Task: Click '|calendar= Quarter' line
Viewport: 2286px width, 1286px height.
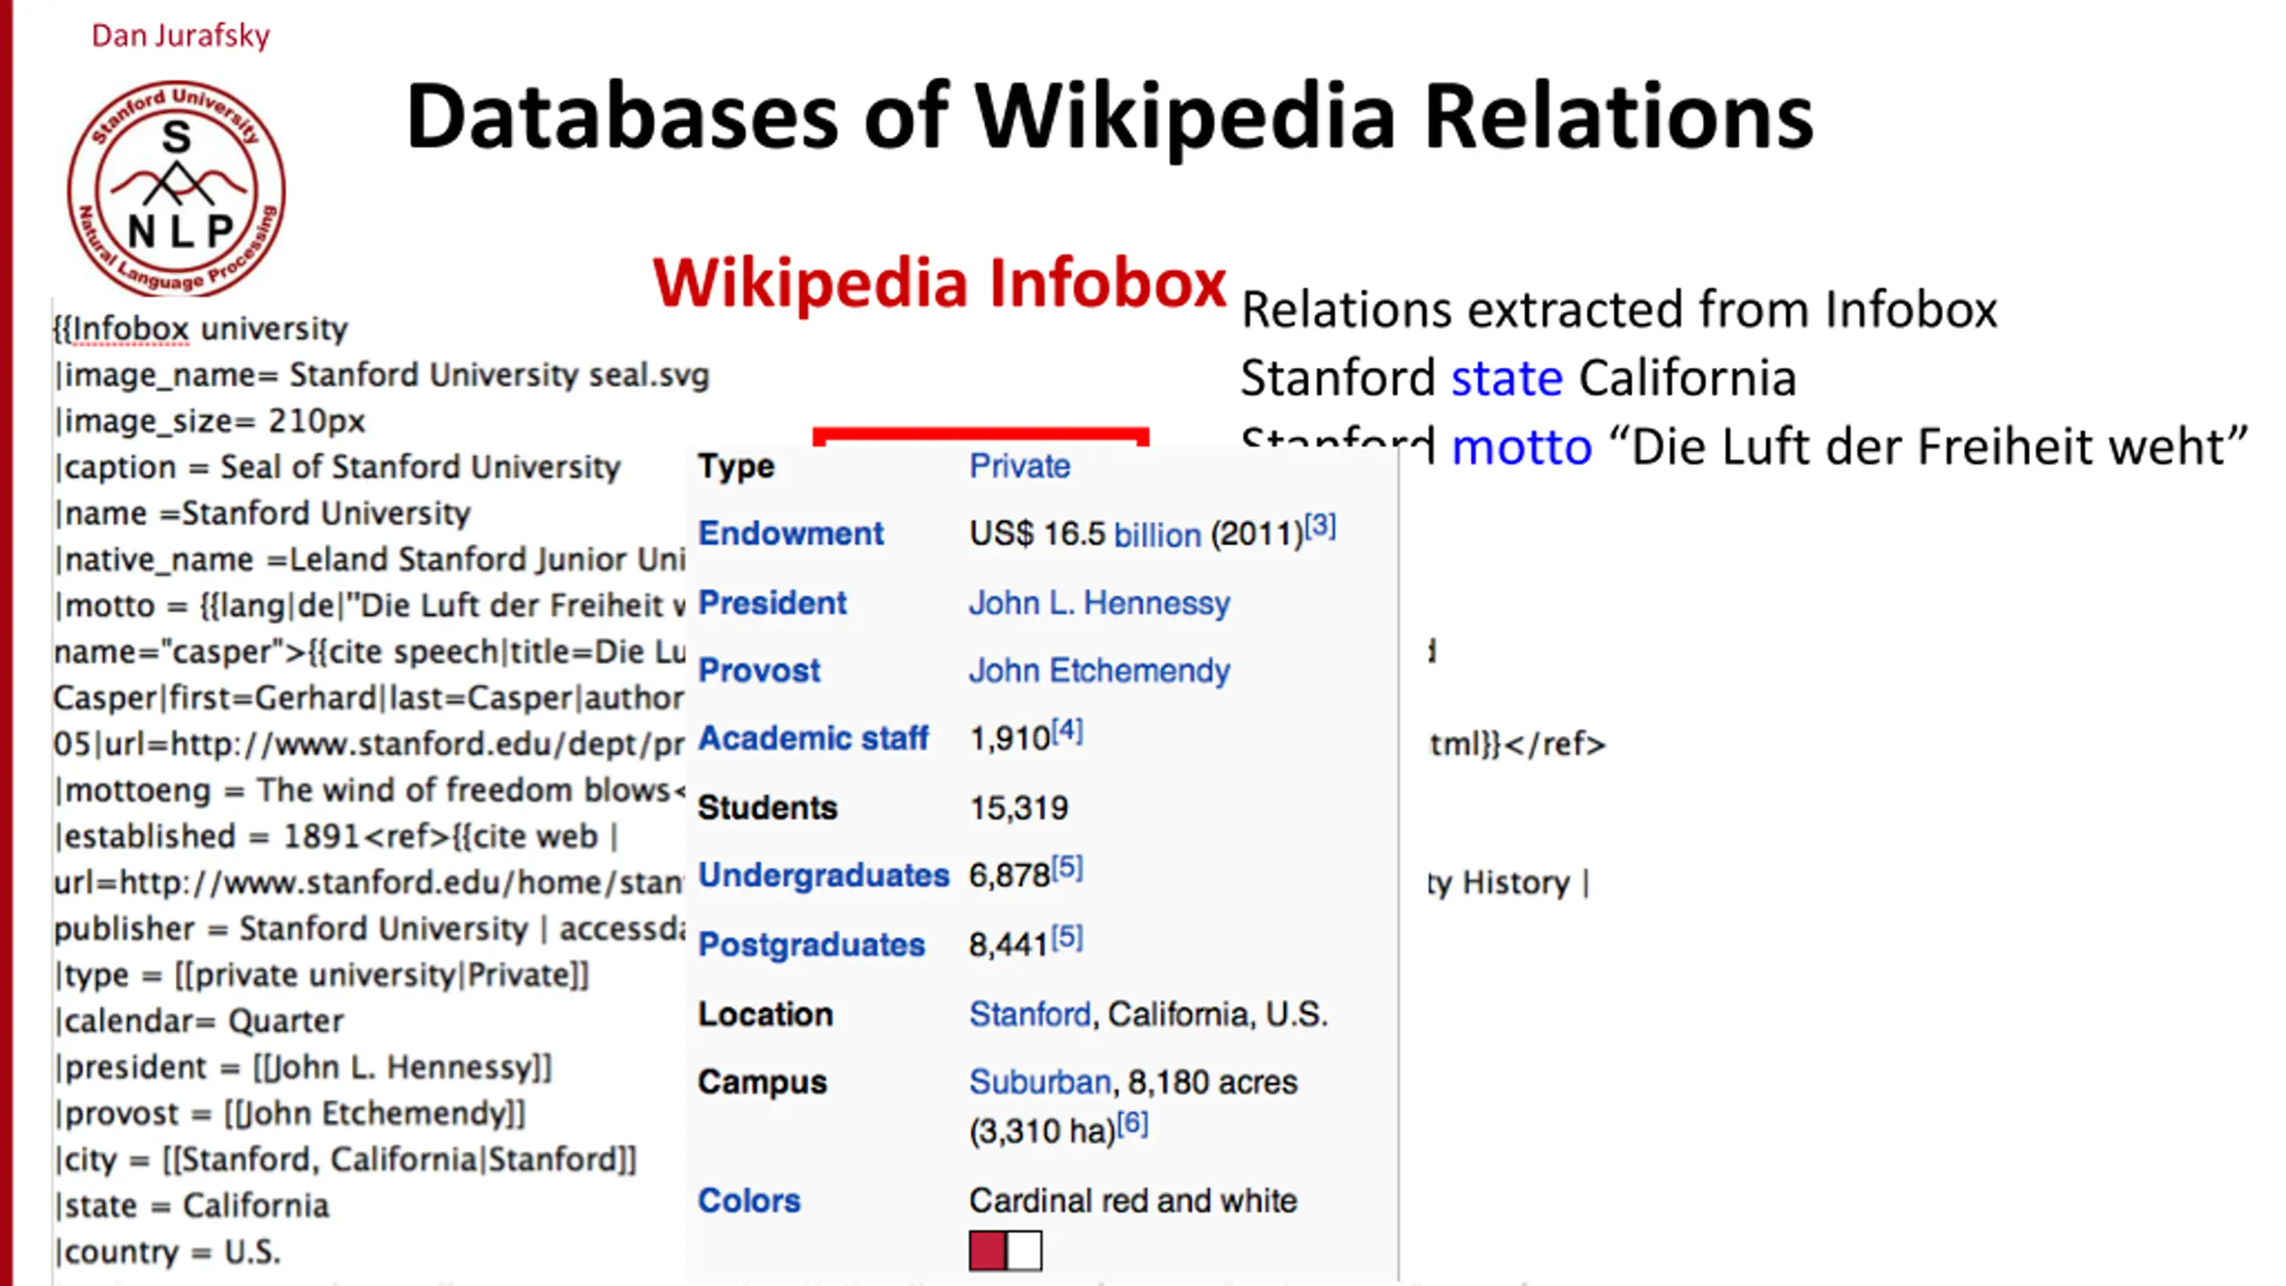Action: [x=198, y=1021]
